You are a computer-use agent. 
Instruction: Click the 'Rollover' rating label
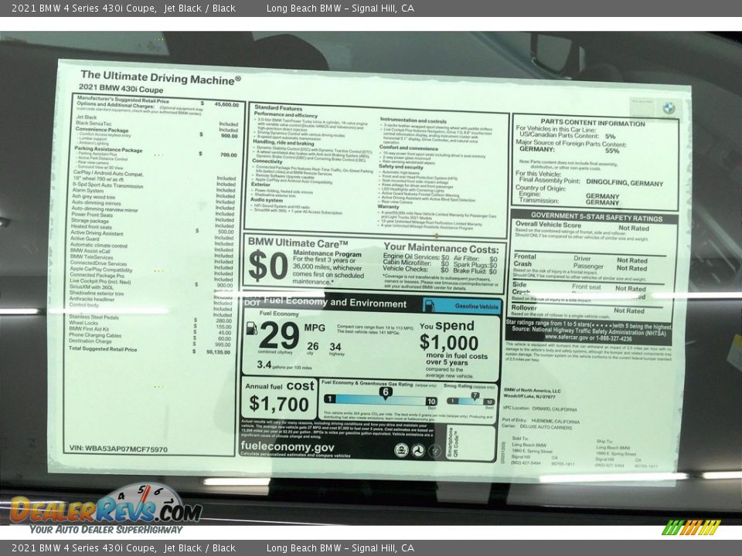tap(524, 308)
